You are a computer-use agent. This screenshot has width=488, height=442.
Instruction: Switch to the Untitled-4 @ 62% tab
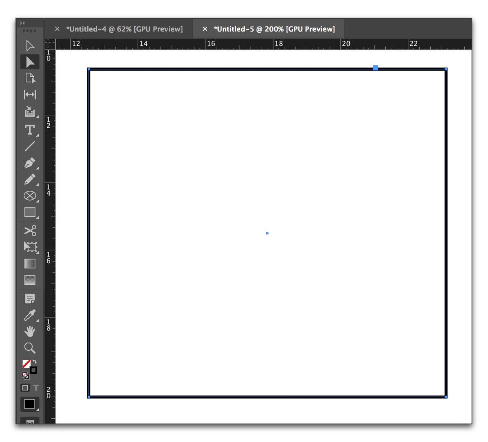click(124, 29)
